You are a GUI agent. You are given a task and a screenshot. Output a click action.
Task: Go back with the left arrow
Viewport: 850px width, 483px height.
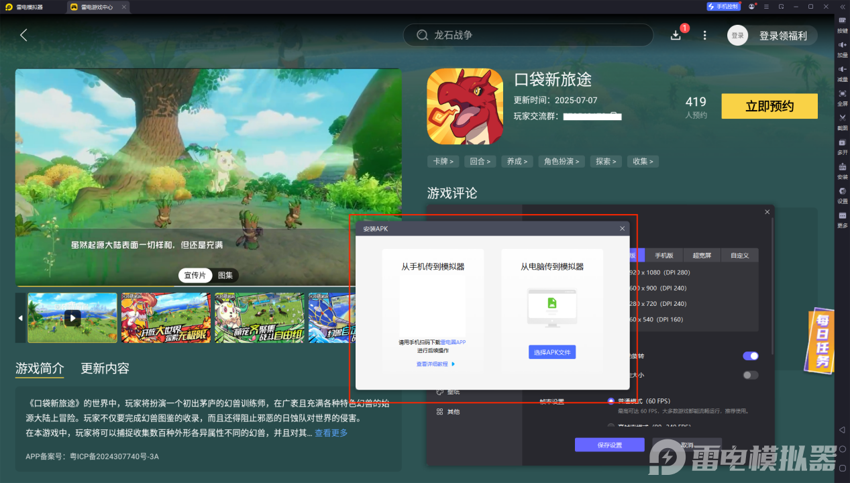[x=23, y=35]
